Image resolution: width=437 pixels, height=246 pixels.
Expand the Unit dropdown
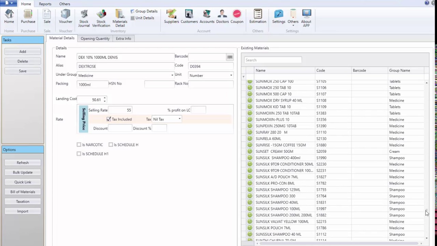coord(231,75)
